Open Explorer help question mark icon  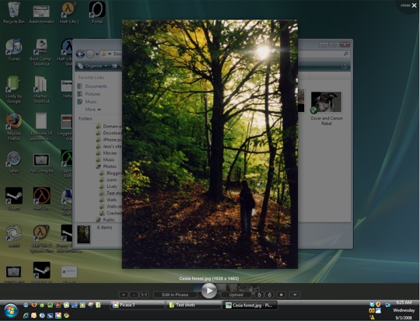point(345,66)
